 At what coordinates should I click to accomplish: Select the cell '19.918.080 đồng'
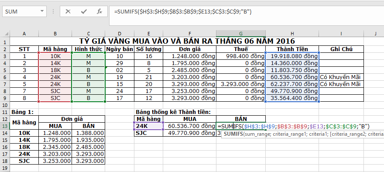click(292, 56)
